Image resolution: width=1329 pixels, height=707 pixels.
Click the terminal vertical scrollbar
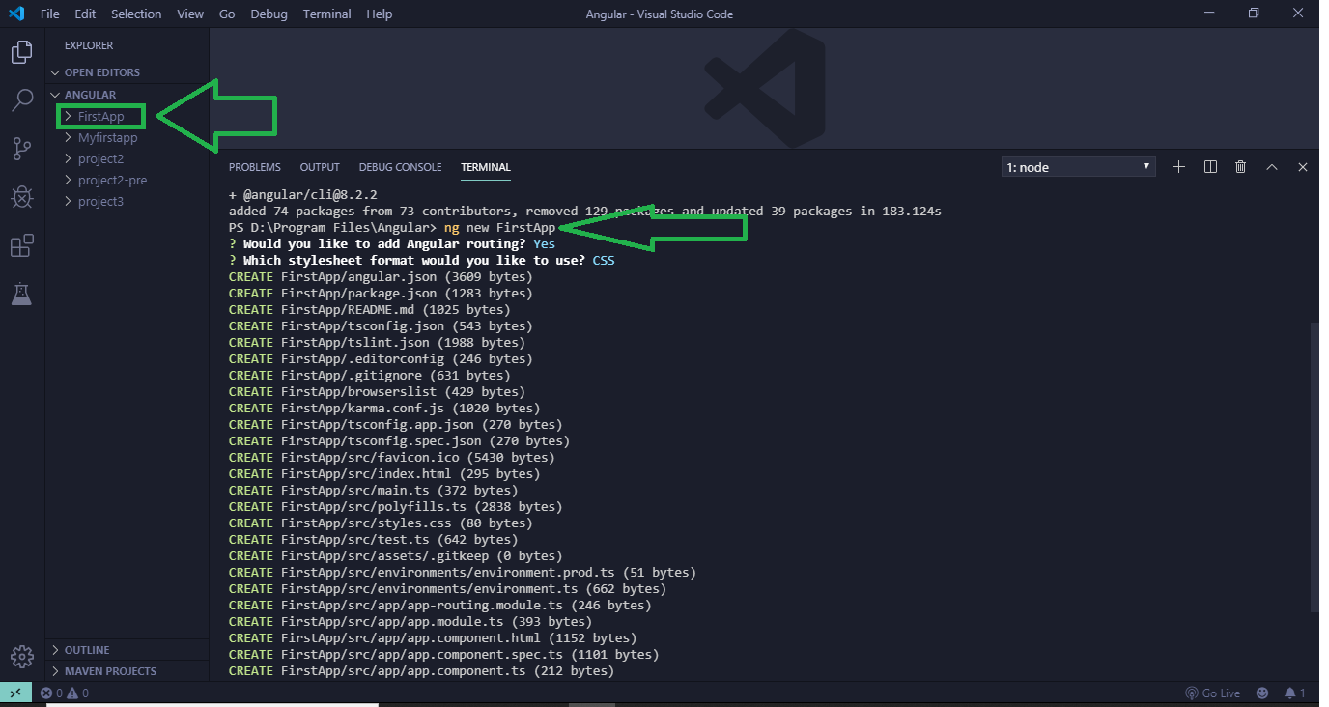1314,466
